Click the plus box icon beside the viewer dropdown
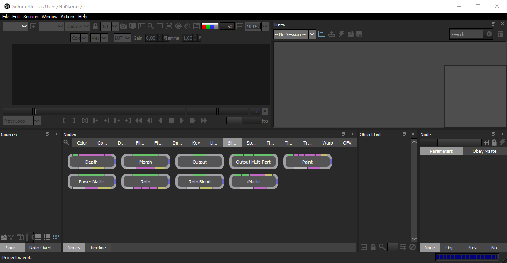 [33, 26]
